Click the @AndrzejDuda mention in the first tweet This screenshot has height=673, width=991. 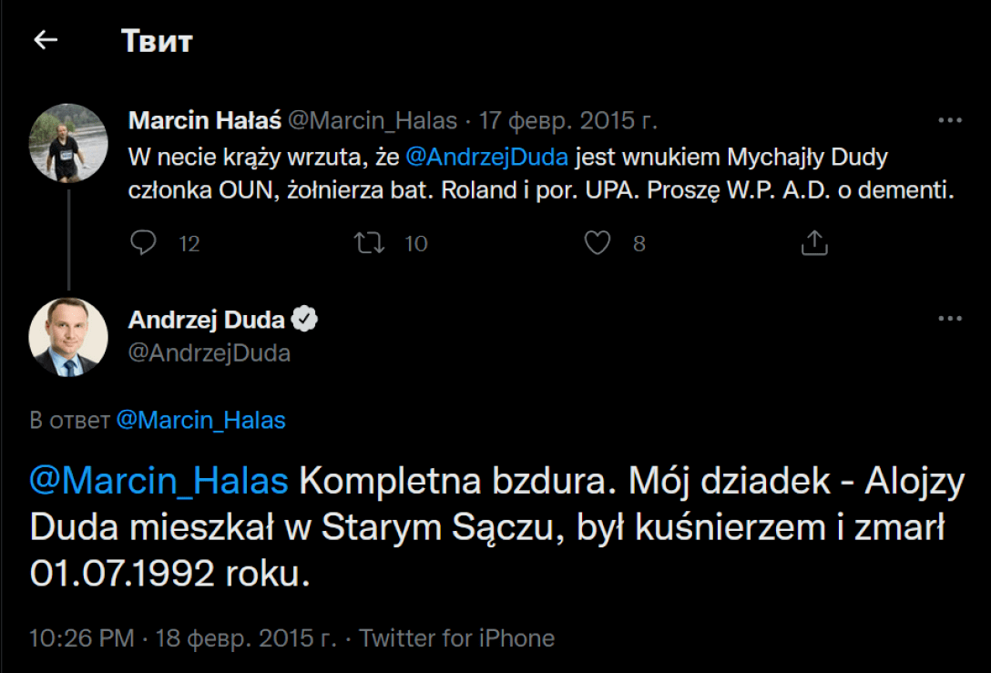coord(486,157)
